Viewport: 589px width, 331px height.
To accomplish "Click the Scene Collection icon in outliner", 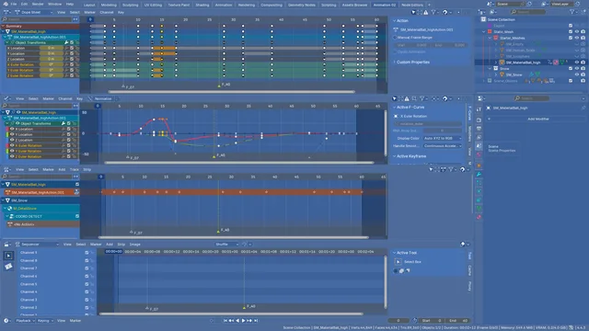I will pyautogui.click(x=483, y=19).
